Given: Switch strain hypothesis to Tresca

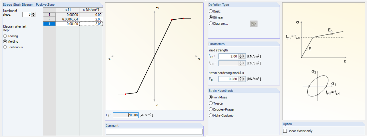Looking at the screenshot, I should (x=211, y=103).
